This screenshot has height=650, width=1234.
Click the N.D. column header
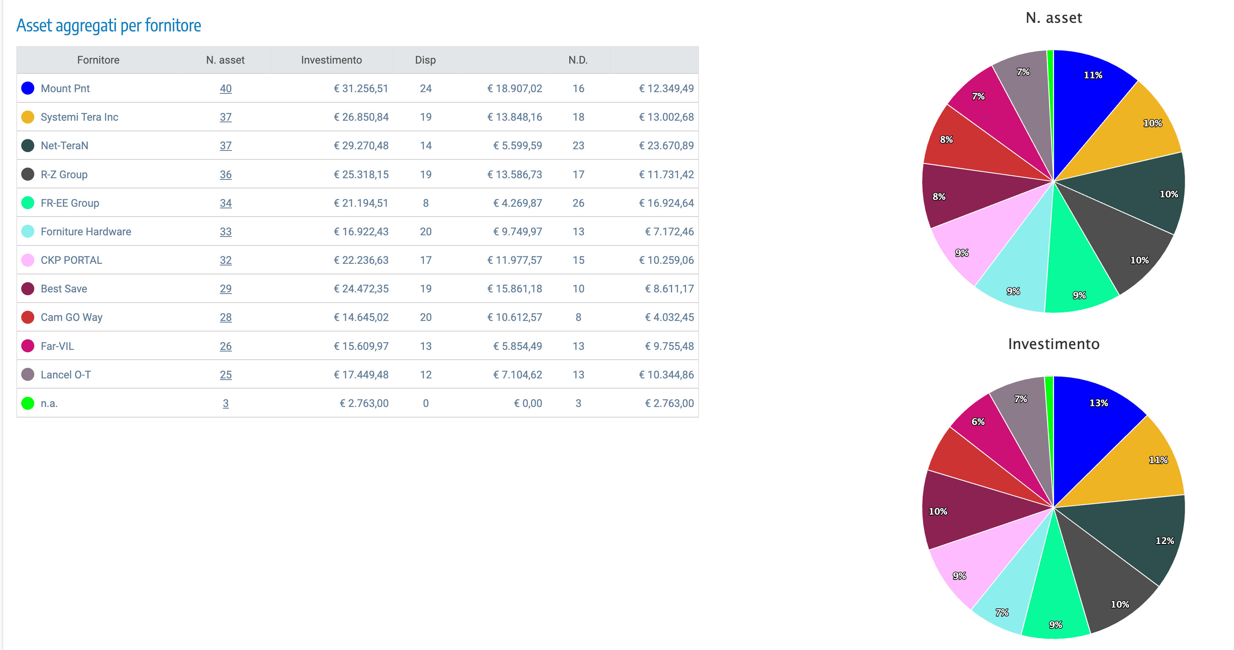point(578,60)
